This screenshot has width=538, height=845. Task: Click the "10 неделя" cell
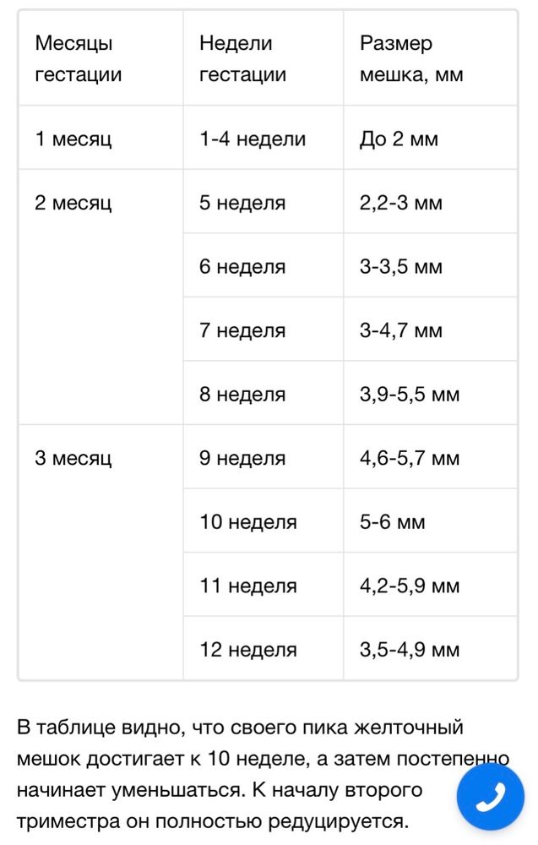point(248,522)
